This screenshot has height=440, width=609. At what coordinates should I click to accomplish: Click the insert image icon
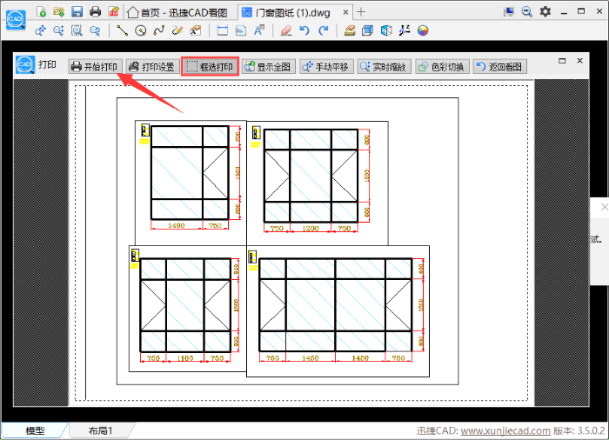pos(241,30)
